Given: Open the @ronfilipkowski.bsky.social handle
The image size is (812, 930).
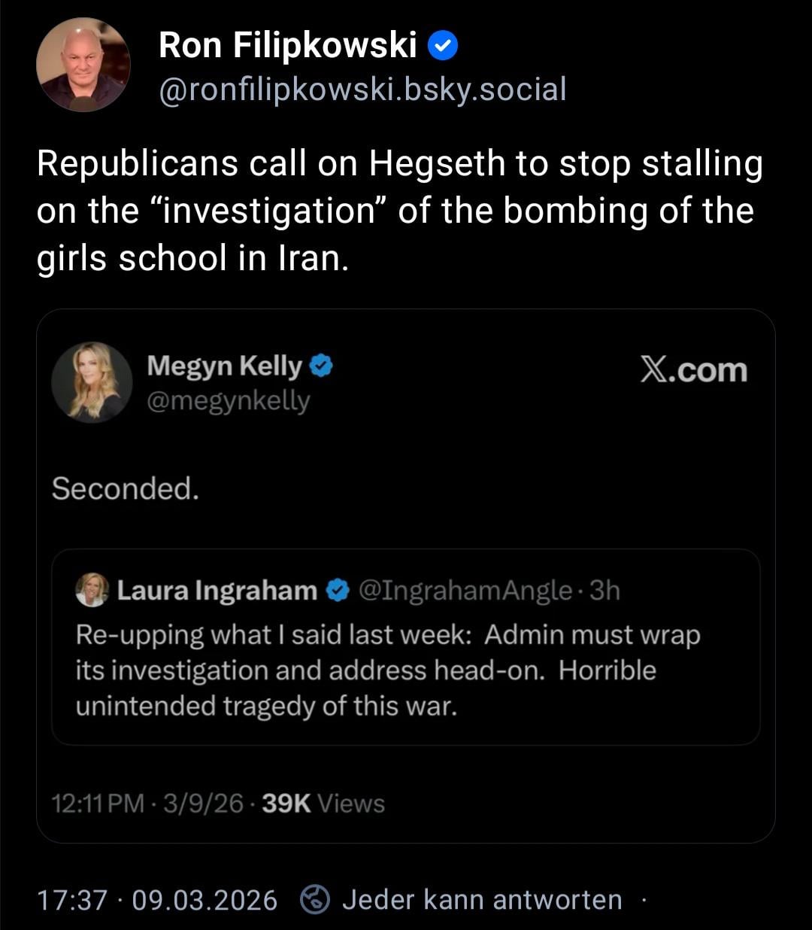Looking at the screenshot, I should [x=362, y=90].
